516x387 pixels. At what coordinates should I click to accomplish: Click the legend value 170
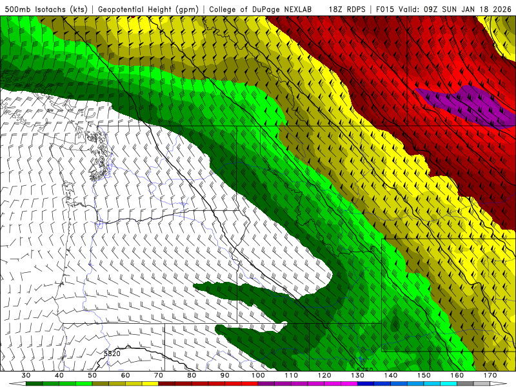pyautogui.click(x=490, y=375)
